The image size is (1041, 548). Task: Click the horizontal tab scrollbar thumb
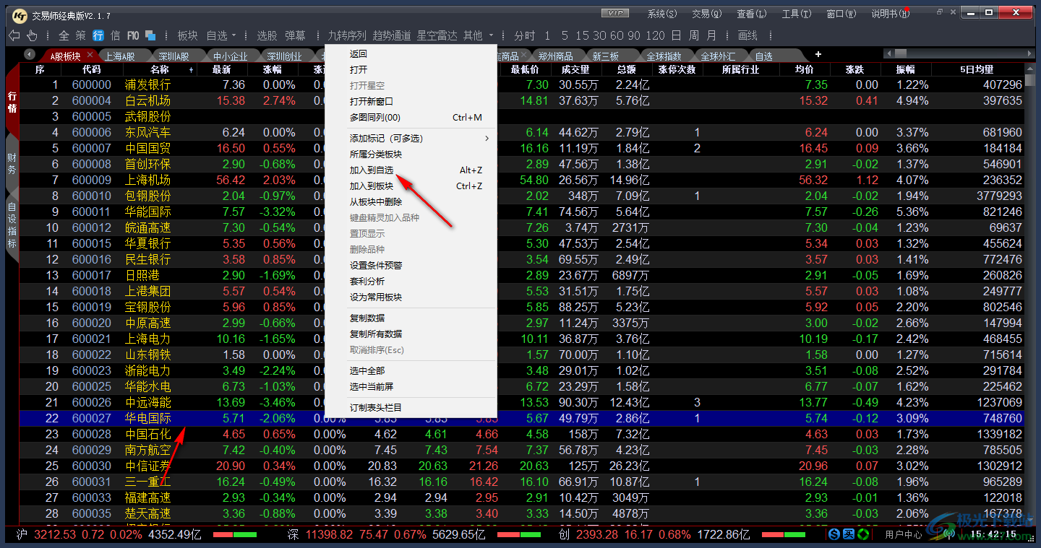pos(901,53)
